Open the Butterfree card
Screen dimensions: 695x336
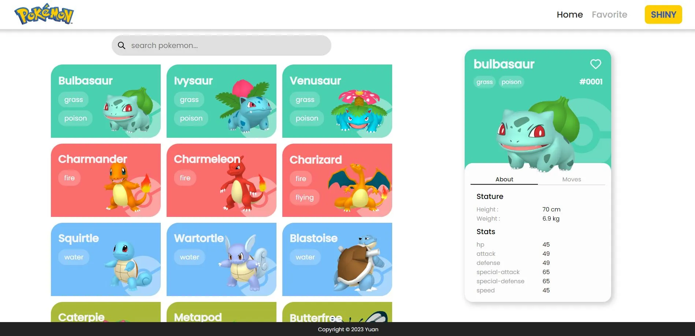337,312
